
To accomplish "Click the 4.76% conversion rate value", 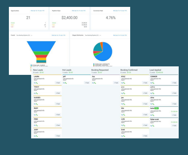I will pos(111,18).
